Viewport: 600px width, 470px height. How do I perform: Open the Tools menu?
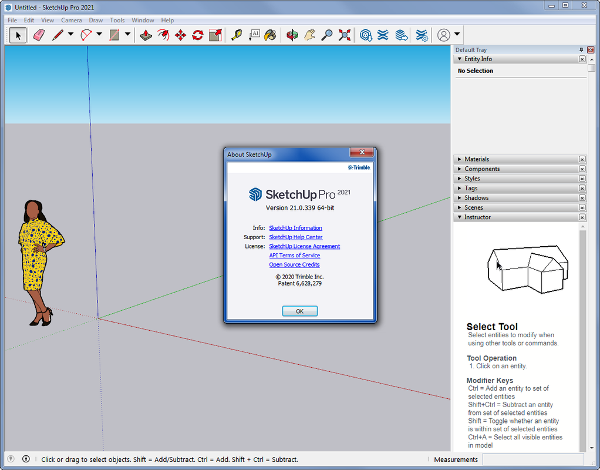pos(117,21)
